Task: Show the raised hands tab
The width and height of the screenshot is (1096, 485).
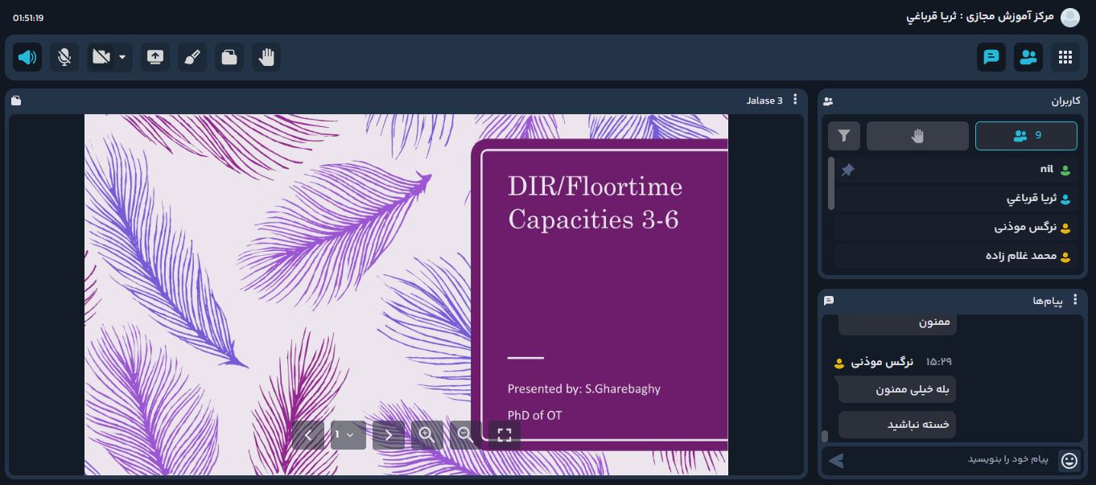Action: (917, 136)
